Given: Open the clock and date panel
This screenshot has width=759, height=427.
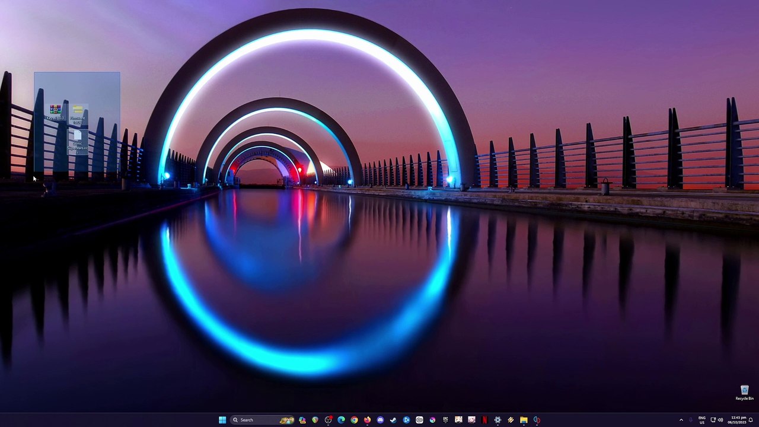Looking at the screenshot, I should (738, 420).
